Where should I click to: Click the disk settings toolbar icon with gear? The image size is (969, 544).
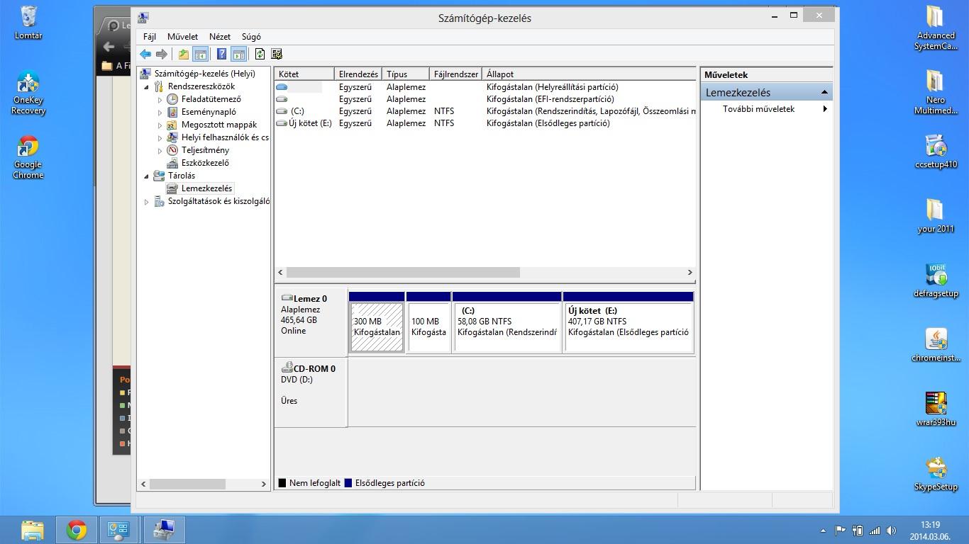pos(277,54)
